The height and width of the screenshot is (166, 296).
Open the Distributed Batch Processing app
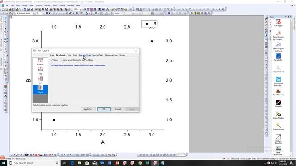click(x=278, y=82)
